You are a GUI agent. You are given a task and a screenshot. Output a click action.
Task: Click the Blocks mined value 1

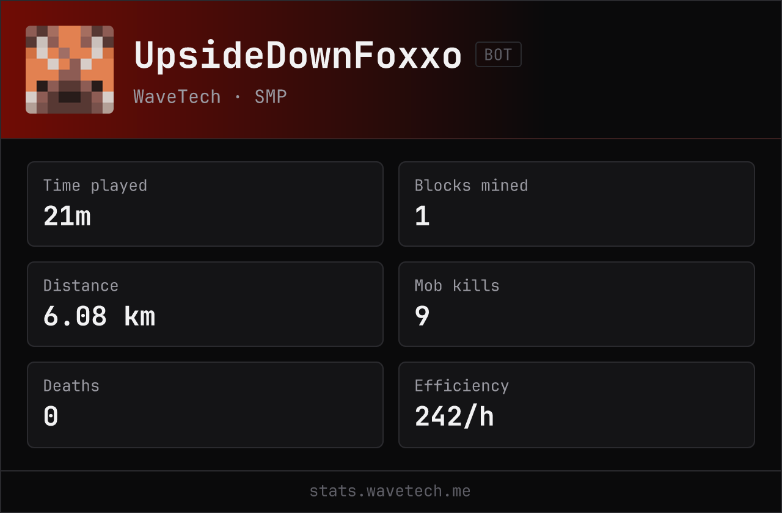[x=422, y=216]
